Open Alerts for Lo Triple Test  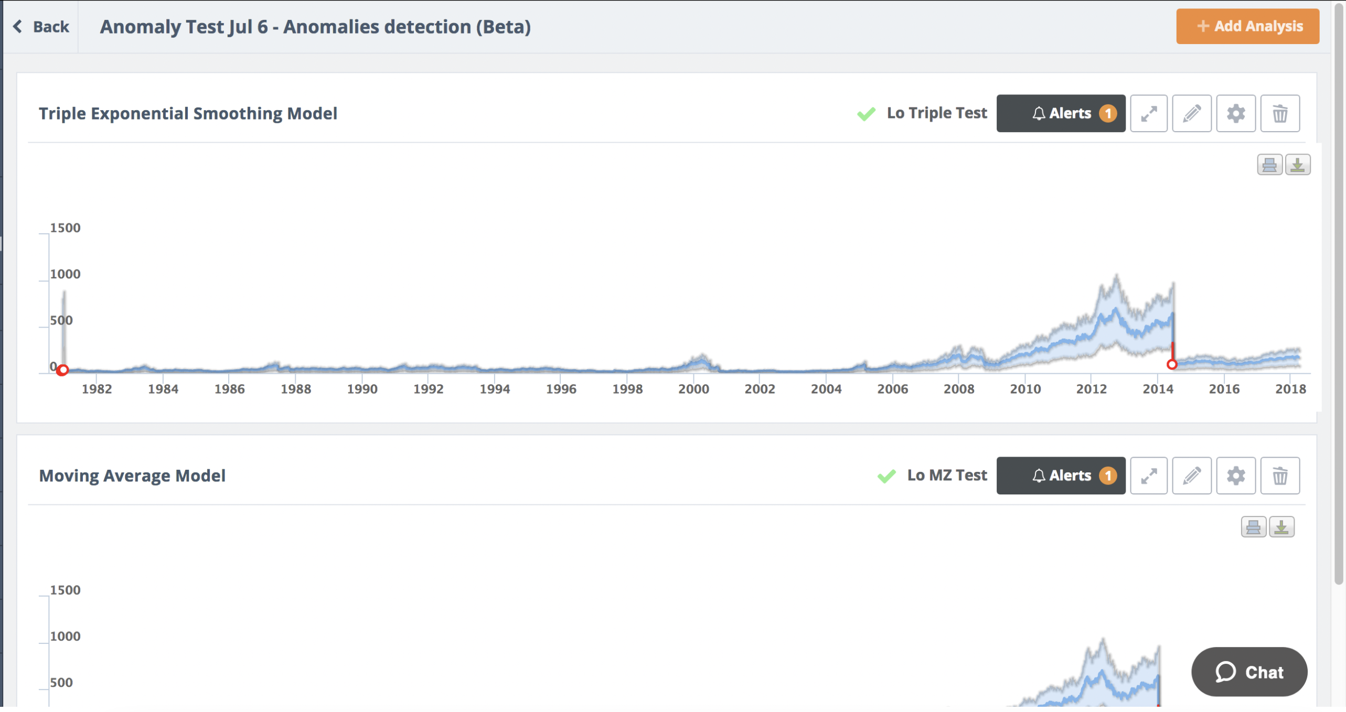click(x=1060, y=113)
